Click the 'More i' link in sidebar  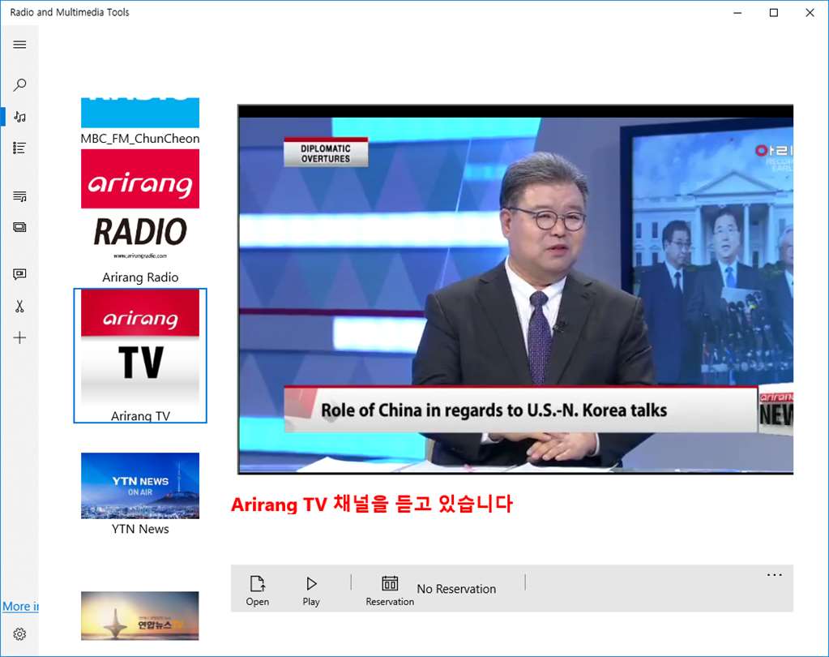click(20, 606)
